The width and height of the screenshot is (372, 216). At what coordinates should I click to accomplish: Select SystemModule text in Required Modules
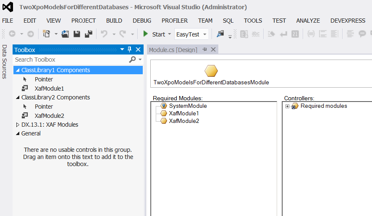click(x=188, y=106)
